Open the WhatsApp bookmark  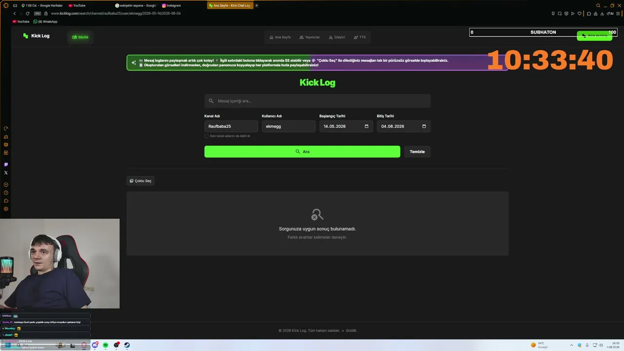(x=45, y=21)
